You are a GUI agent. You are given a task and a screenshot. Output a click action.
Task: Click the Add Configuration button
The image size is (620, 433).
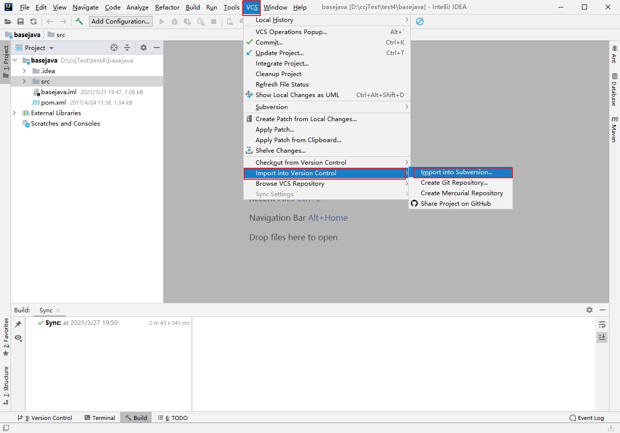point(121,22)
